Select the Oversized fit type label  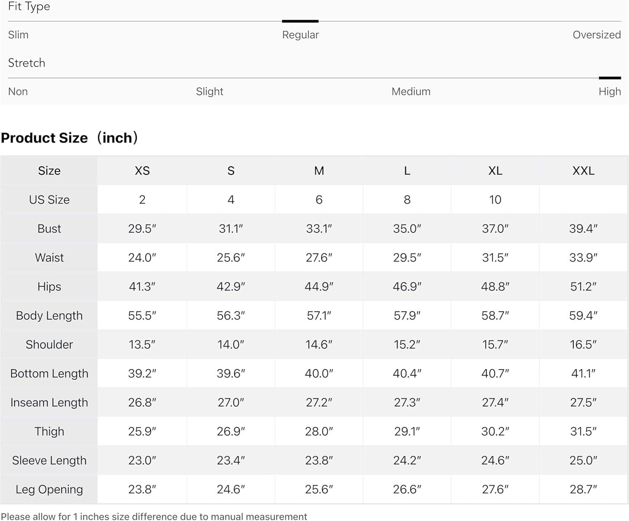pos(596,35)
